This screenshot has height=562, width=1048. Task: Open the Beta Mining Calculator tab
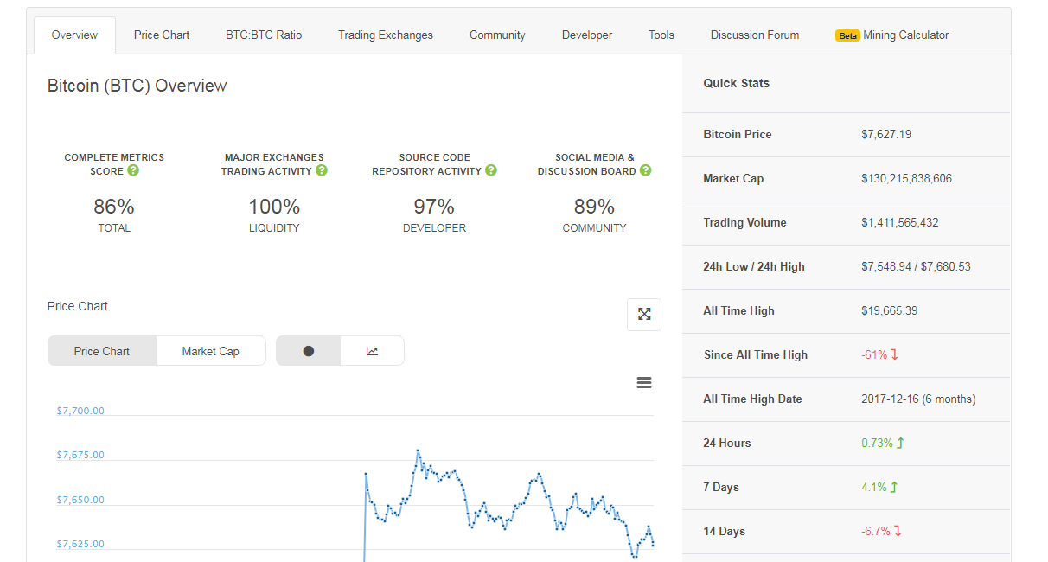click(892, 35)
